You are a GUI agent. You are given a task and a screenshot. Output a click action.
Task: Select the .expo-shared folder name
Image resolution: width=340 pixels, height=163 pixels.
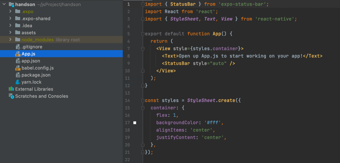point(36,19)
